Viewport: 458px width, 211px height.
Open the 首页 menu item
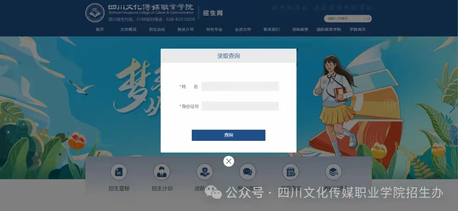click(x=100, y=30)
